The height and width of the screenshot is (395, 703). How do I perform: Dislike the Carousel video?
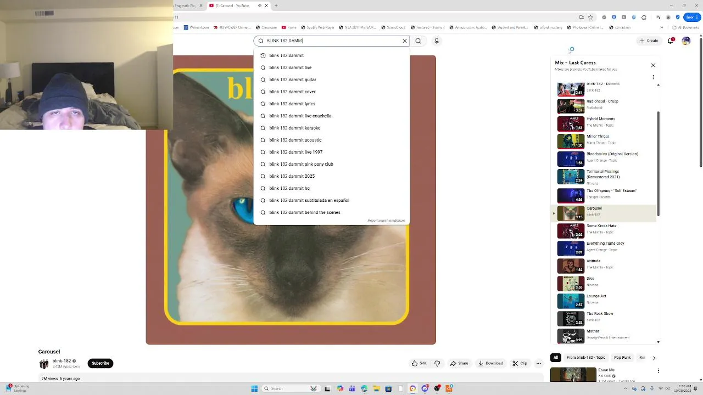click(x=437, y=363)
